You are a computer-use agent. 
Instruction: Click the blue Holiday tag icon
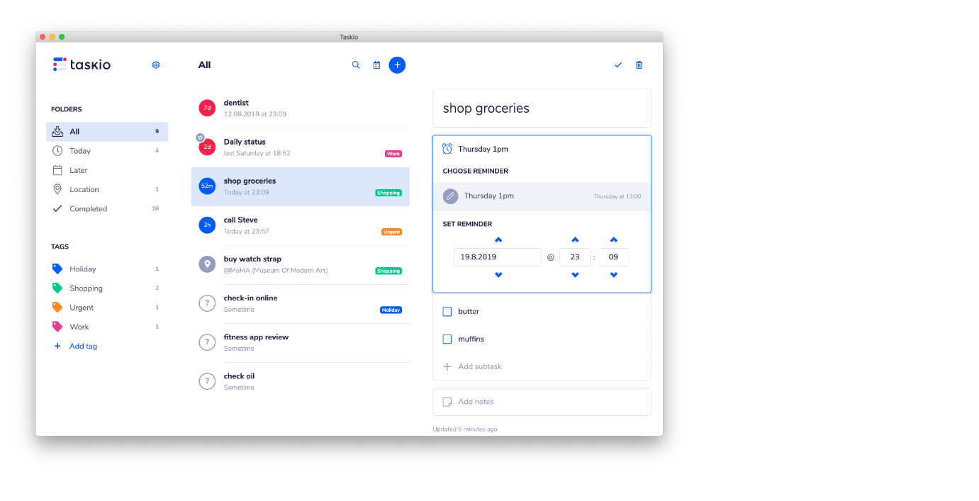57,269
